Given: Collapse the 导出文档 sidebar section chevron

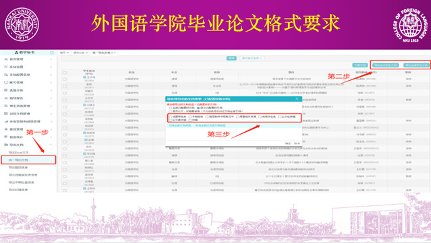Looking at the screenshot, I should (51, 145).
